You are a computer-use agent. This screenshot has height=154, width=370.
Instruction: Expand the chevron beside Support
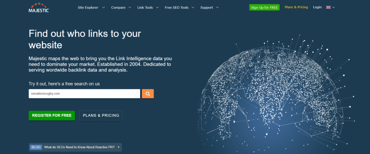click(x=217, y=8)
